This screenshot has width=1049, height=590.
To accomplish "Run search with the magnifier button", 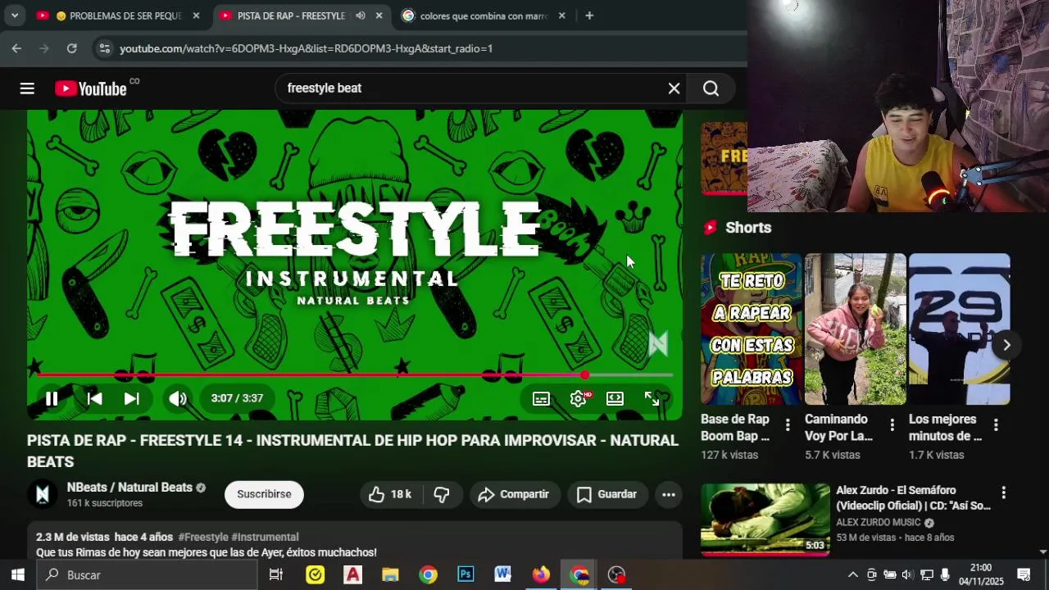I will [x=711, y=88].
